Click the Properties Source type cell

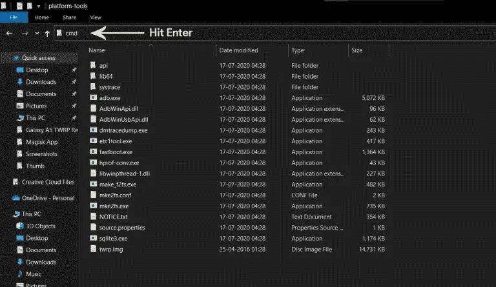click(x=317, y=227)
